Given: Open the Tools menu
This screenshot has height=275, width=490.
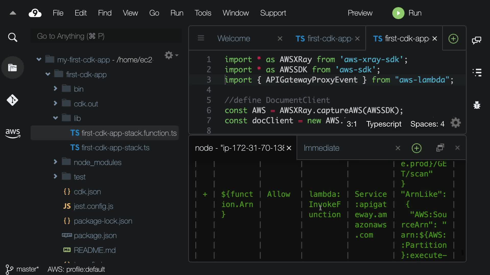Looking at the screenshot, I should pos(203,13).
